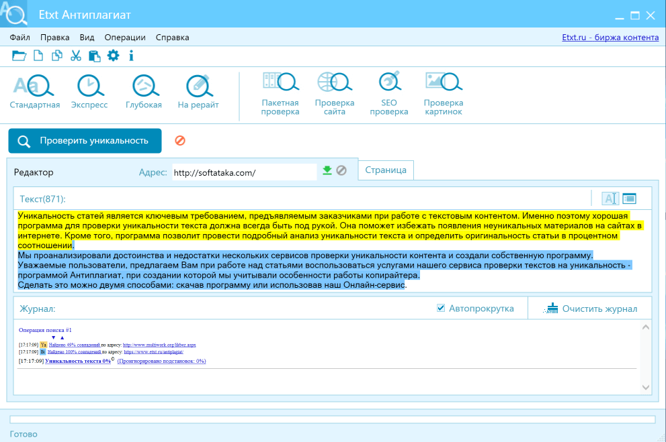The width and height of the screenshot is (666, 442).
Task: Open the Операции menu
Action: tap(125, 38)
